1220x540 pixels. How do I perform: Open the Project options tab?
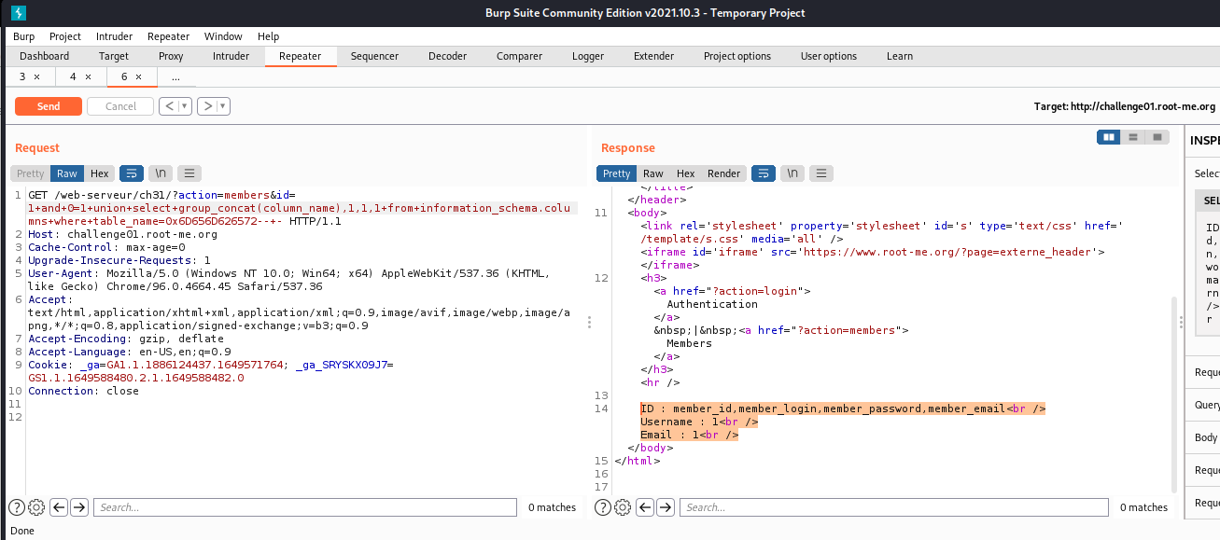[737, 56]
